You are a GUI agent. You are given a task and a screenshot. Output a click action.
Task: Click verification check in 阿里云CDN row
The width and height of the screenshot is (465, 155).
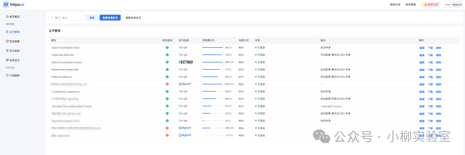coord(167,99)
